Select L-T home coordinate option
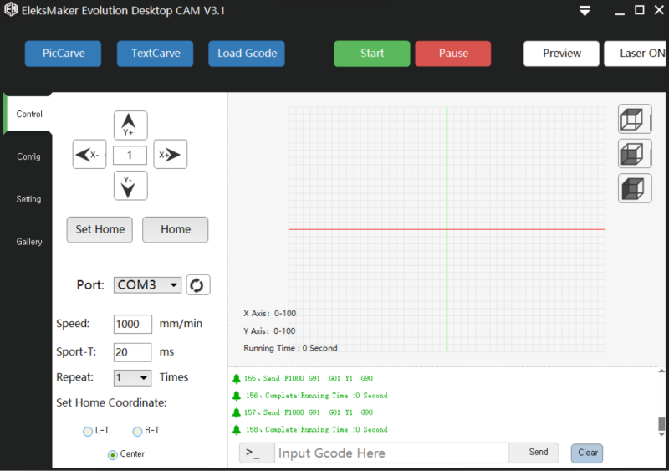Screen dimensions: 669x471 click(88, 432)
